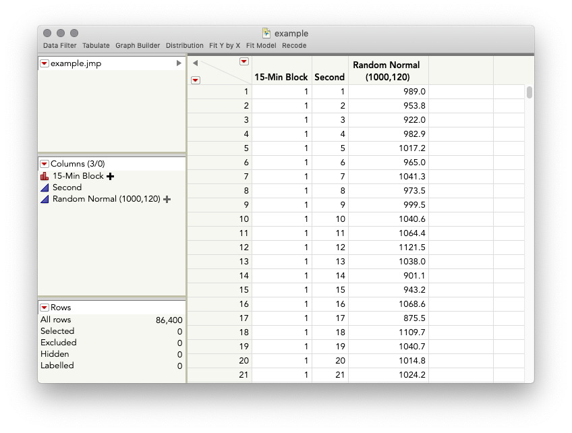The height and width of the screenshot is (433, 572).
Task: Click the 15-Min Block cell in row 3
Action: click(282, 120)
